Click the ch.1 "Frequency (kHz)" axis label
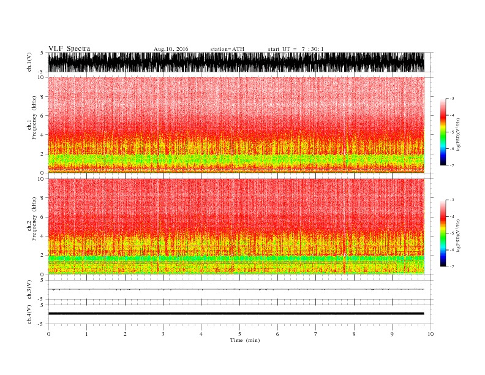Screen dimensions: 485x375 click(x=34, y=118)
